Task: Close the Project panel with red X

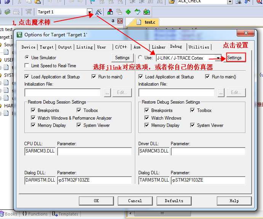Action: coord(120,21)
